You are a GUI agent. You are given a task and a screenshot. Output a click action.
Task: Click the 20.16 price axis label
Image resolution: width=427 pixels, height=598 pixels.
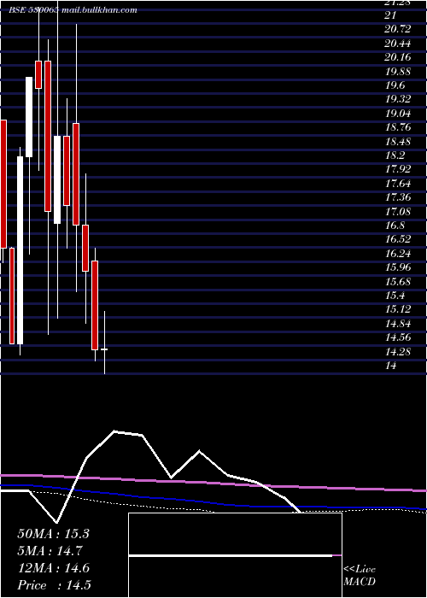[397, 57]
